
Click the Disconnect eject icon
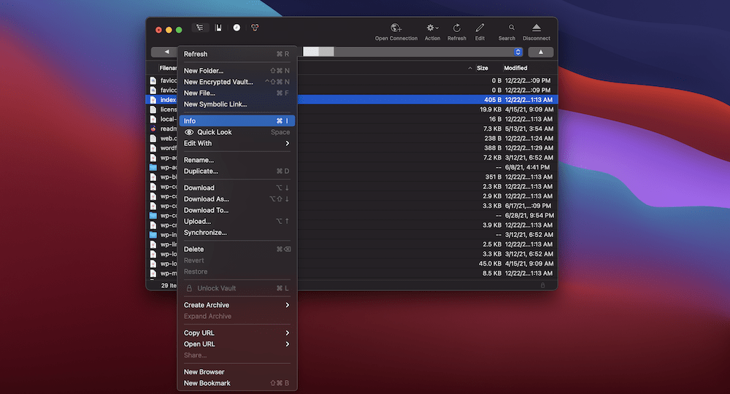coord(537,28)
